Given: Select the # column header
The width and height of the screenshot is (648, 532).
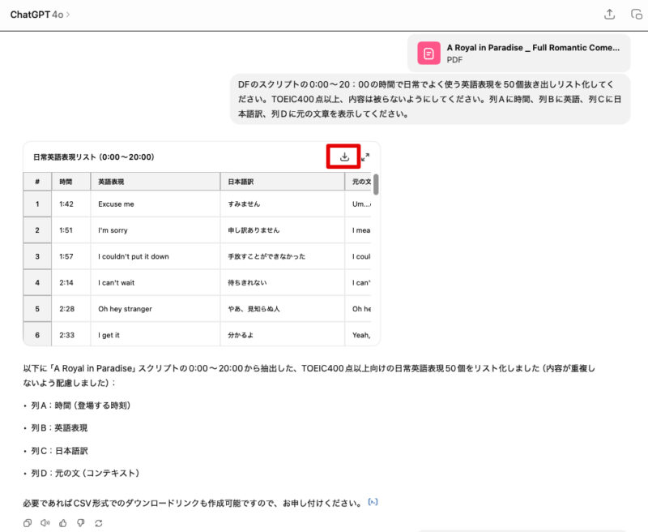Looking at the screenshot, I should (x=37, y=182).
